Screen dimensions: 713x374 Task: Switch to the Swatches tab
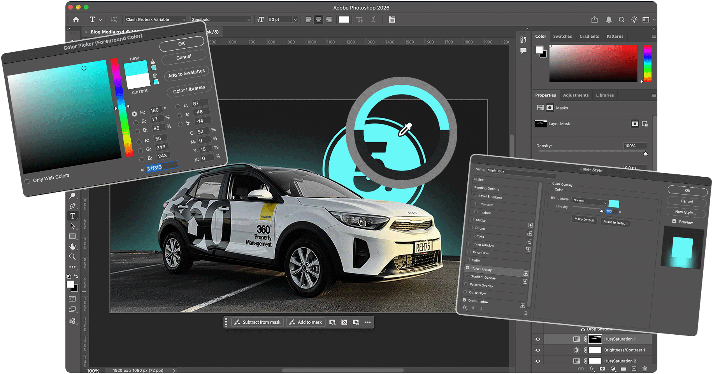coord(562,36)
